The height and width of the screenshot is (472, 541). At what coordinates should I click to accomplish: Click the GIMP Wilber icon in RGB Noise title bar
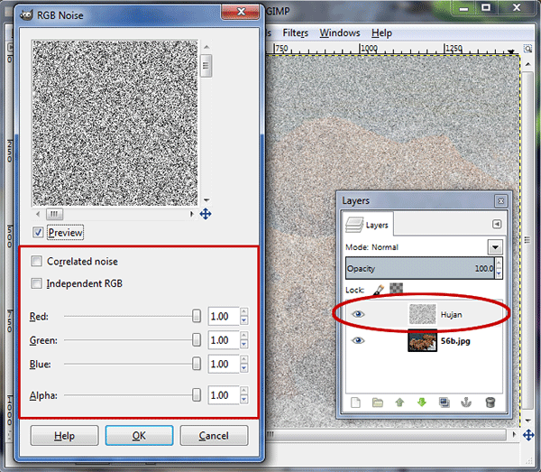pyautogui.click(x=26, y=14)
